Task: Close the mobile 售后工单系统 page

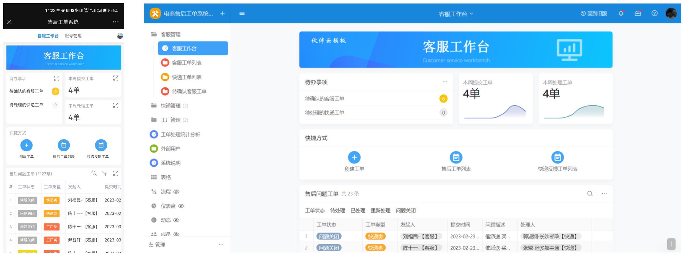Action: coord(9,22)
